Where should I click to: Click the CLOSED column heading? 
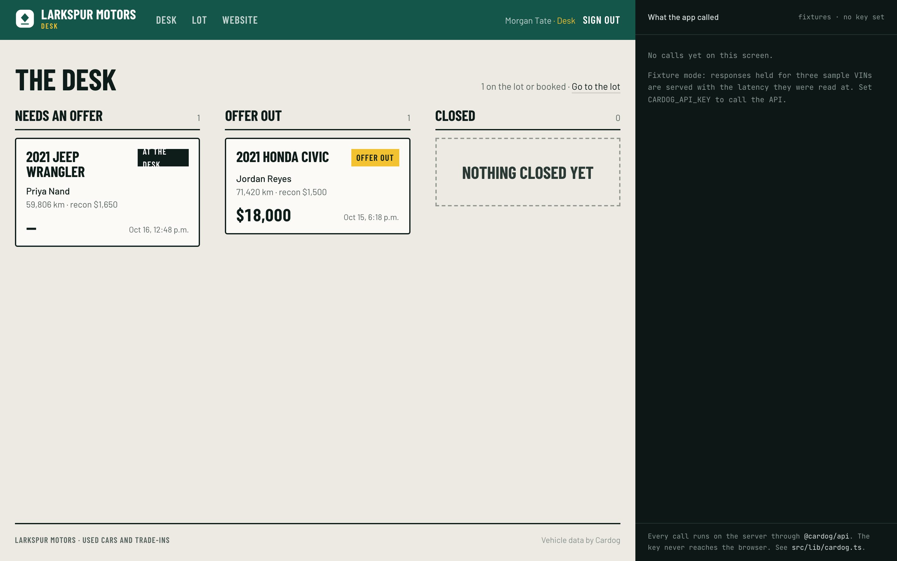click(x=455, y=116)
